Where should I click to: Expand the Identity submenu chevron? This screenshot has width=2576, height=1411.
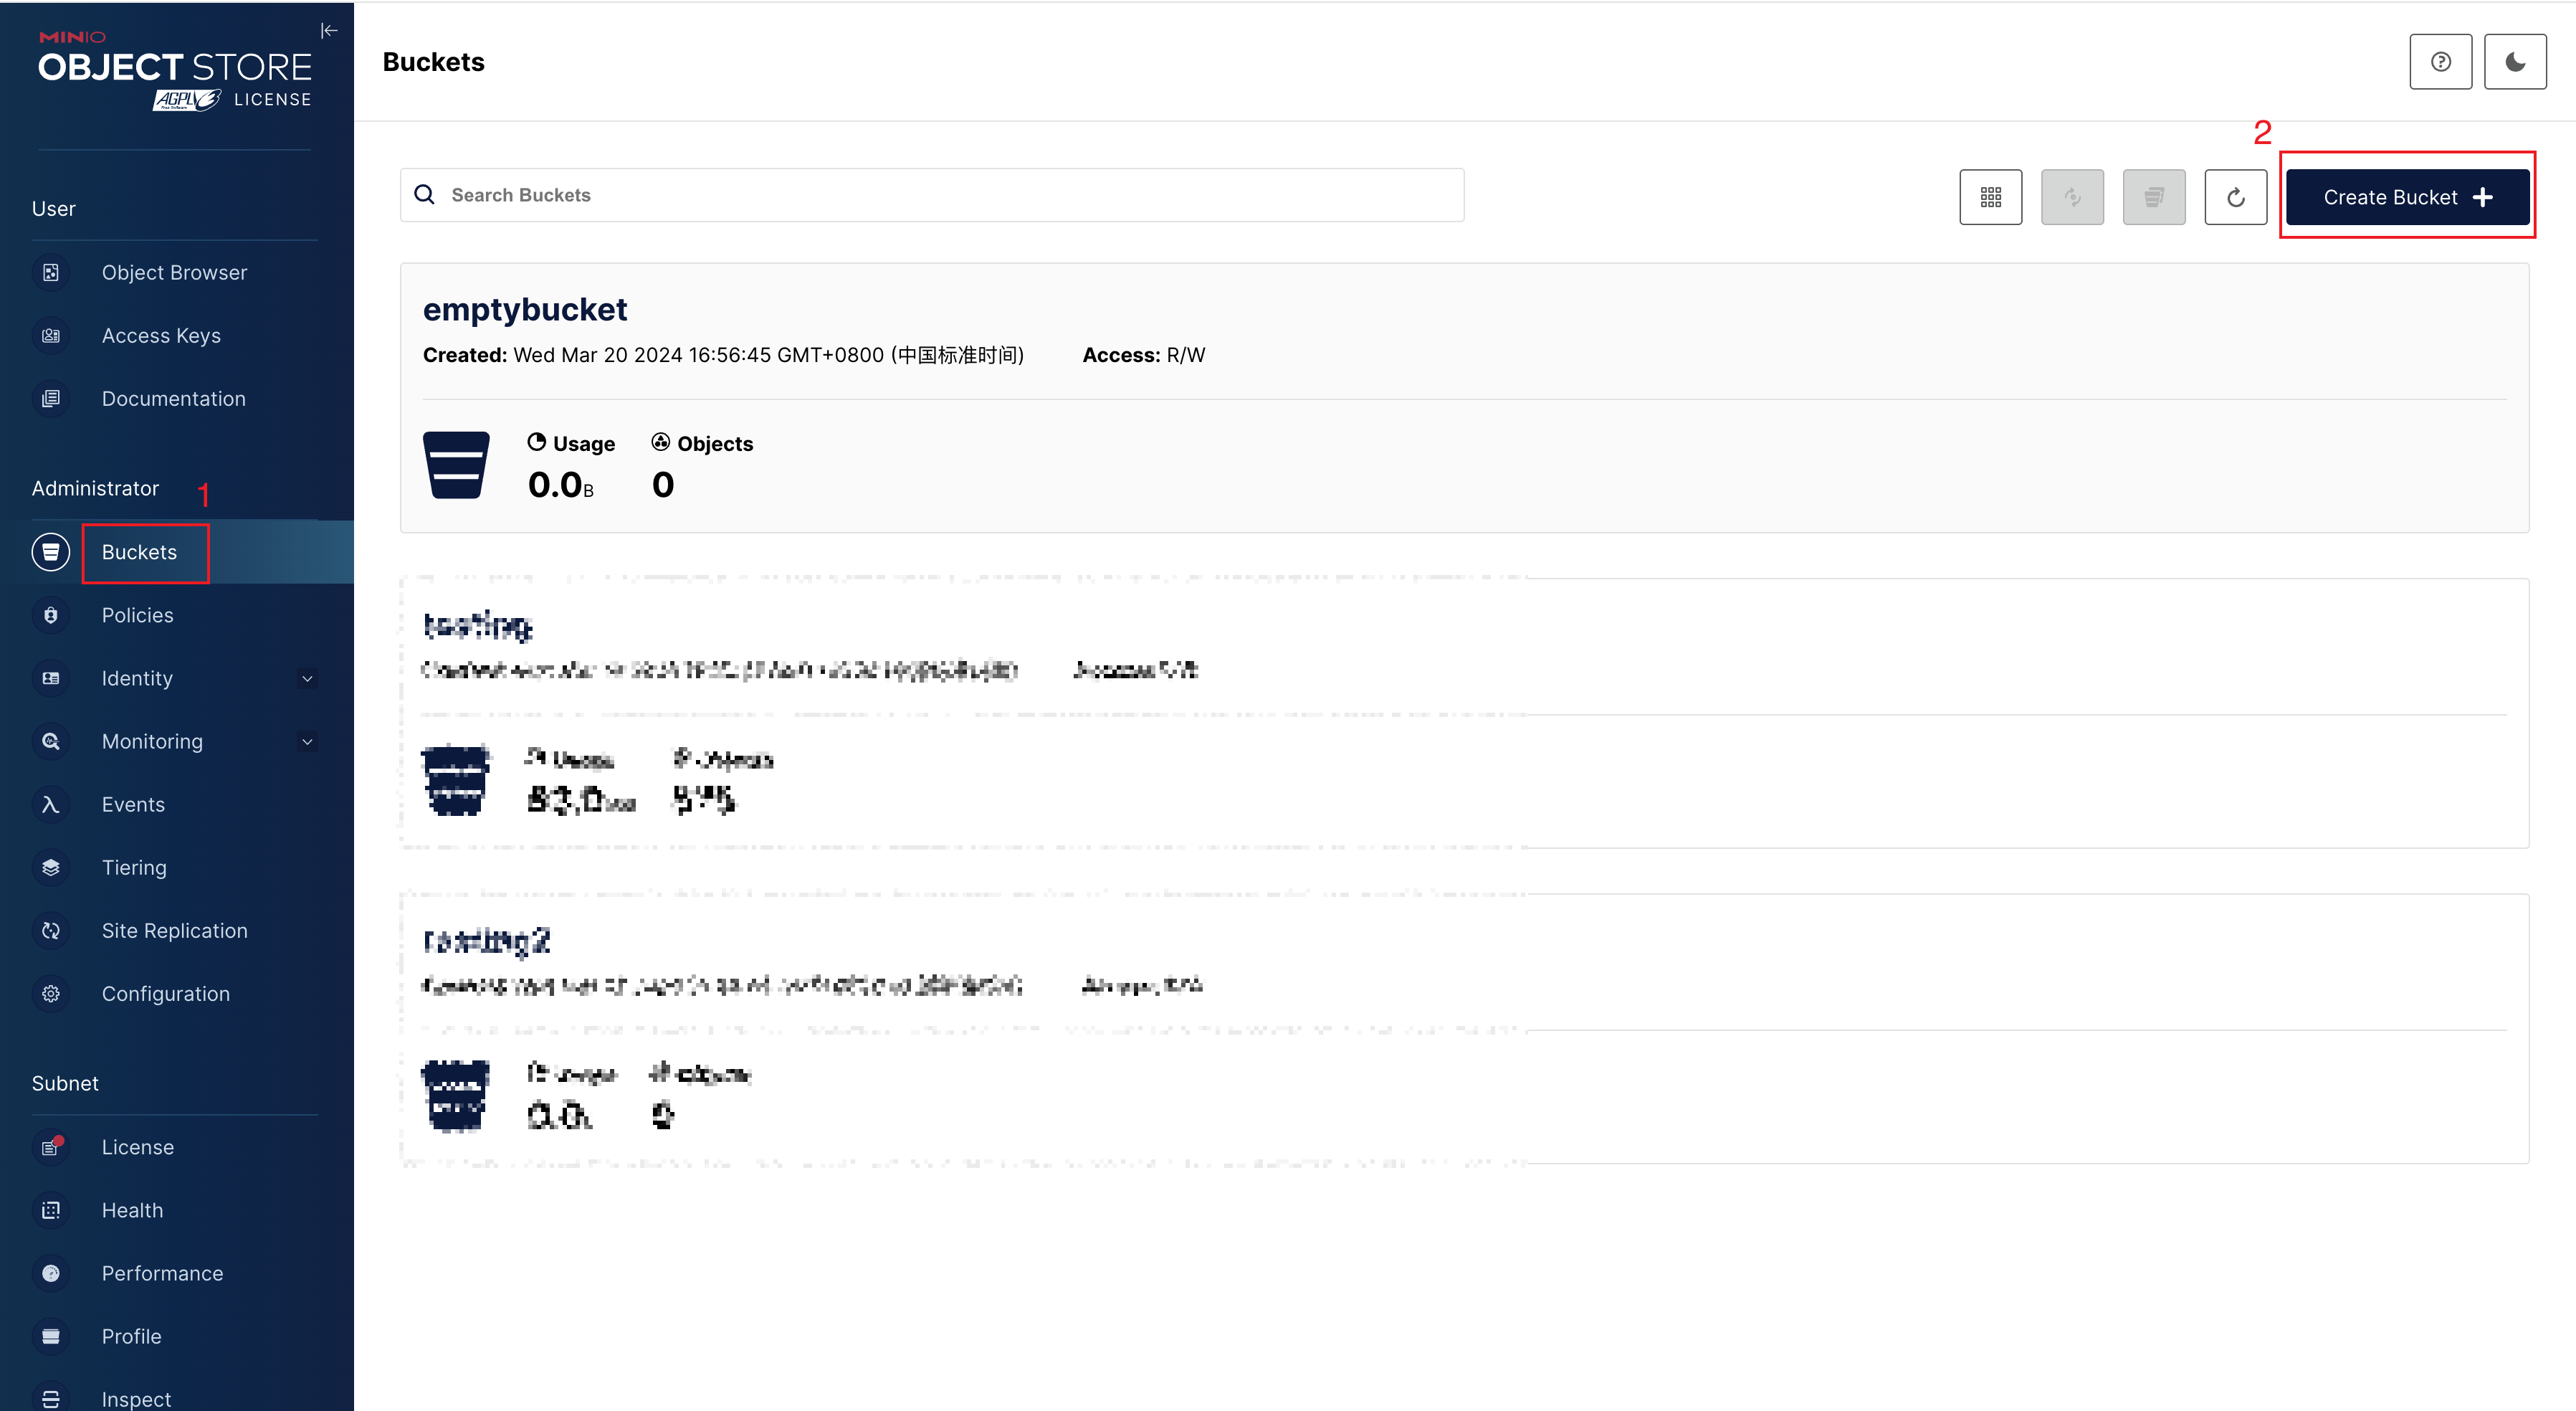pyautogui.click(x=308, y=679)
